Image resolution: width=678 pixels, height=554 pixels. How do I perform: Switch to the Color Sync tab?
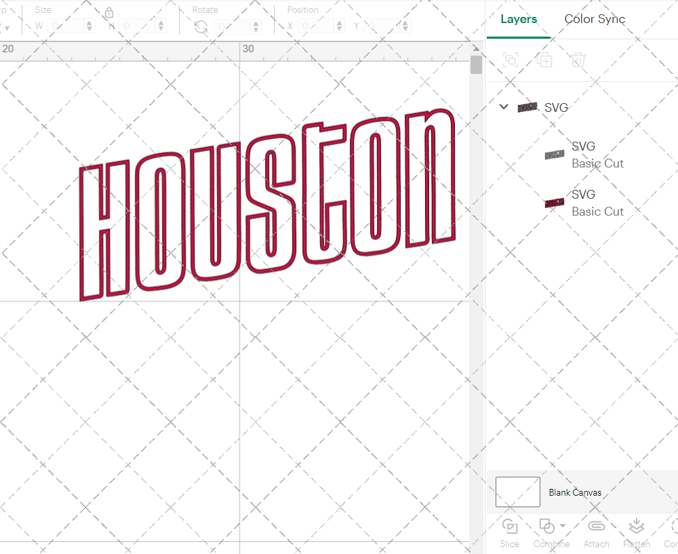pos(595,19)
